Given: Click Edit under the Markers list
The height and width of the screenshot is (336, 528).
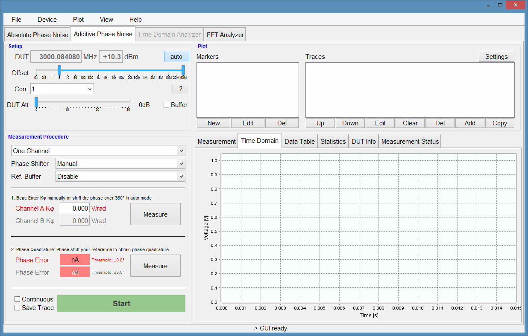Looking at the screenshot, I should pyautogui.click(x=248, y=123).
